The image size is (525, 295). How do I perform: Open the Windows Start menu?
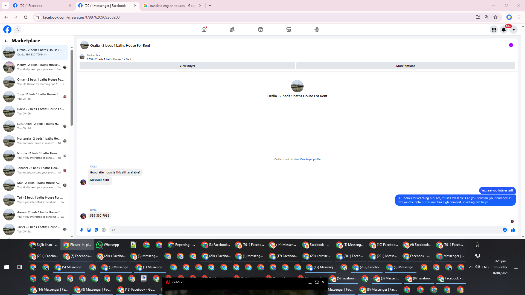tap(7, 267)
